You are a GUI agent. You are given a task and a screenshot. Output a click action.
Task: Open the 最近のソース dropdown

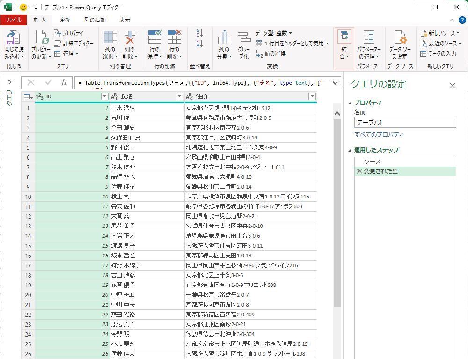(440, 43)
